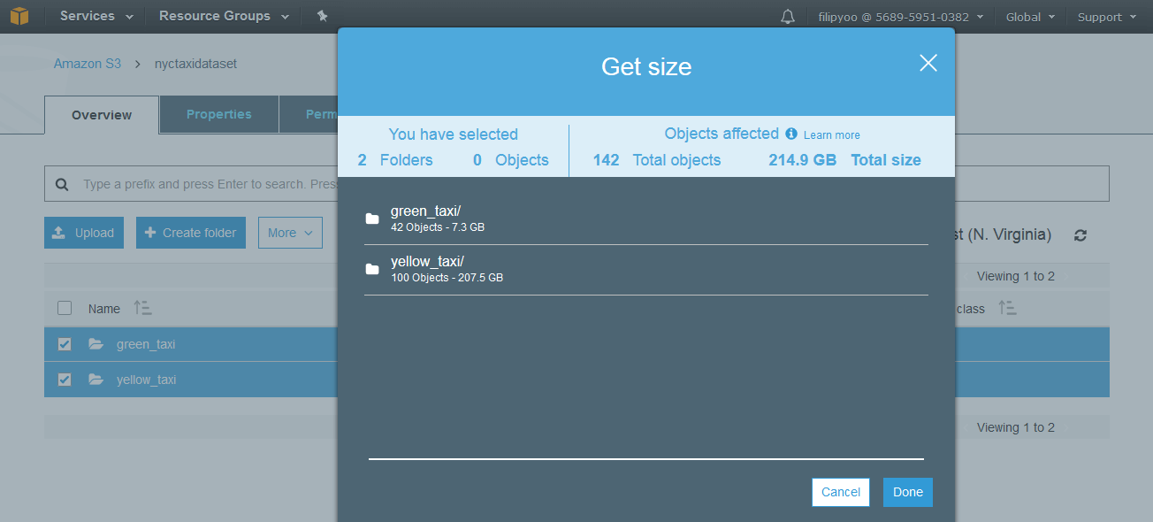Click the yellow_taxi/ entry name in dialog
This screenshot has width=1153, height=522.
point(428,261)
